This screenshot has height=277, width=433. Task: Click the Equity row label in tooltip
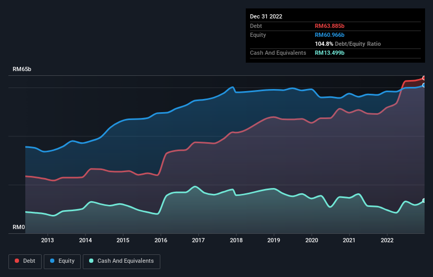tap(258, 35)
